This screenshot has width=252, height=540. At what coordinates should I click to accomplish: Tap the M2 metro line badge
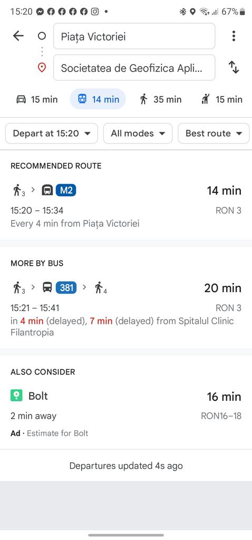(66, 190)
